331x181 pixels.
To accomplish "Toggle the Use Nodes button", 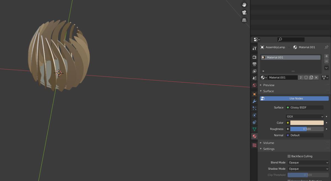I will click(294, 98).
